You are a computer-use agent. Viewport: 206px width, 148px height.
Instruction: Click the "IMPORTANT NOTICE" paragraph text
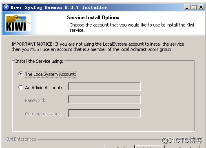[x=97, y=47]
